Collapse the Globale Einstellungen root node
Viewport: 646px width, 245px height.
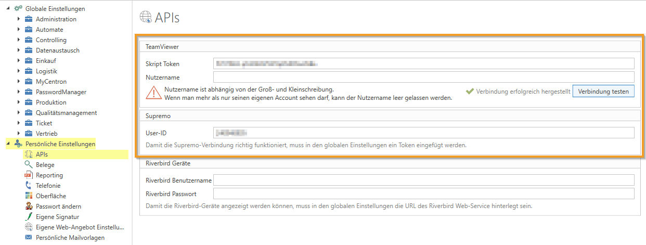click(x=8, y=9)
